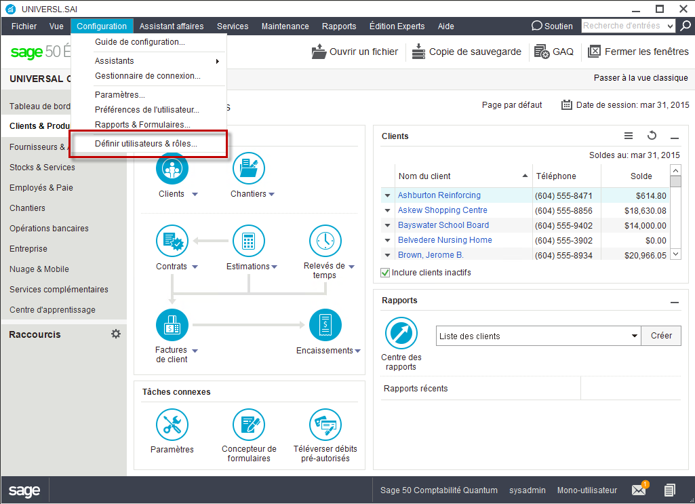Click the Clients list vertical scrollbar
695x504 pixels.
click(x=675, y=217)
